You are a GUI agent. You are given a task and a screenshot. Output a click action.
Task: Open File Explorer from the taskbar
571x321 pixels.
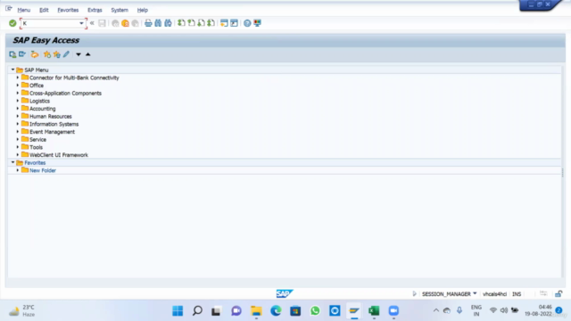256,311
